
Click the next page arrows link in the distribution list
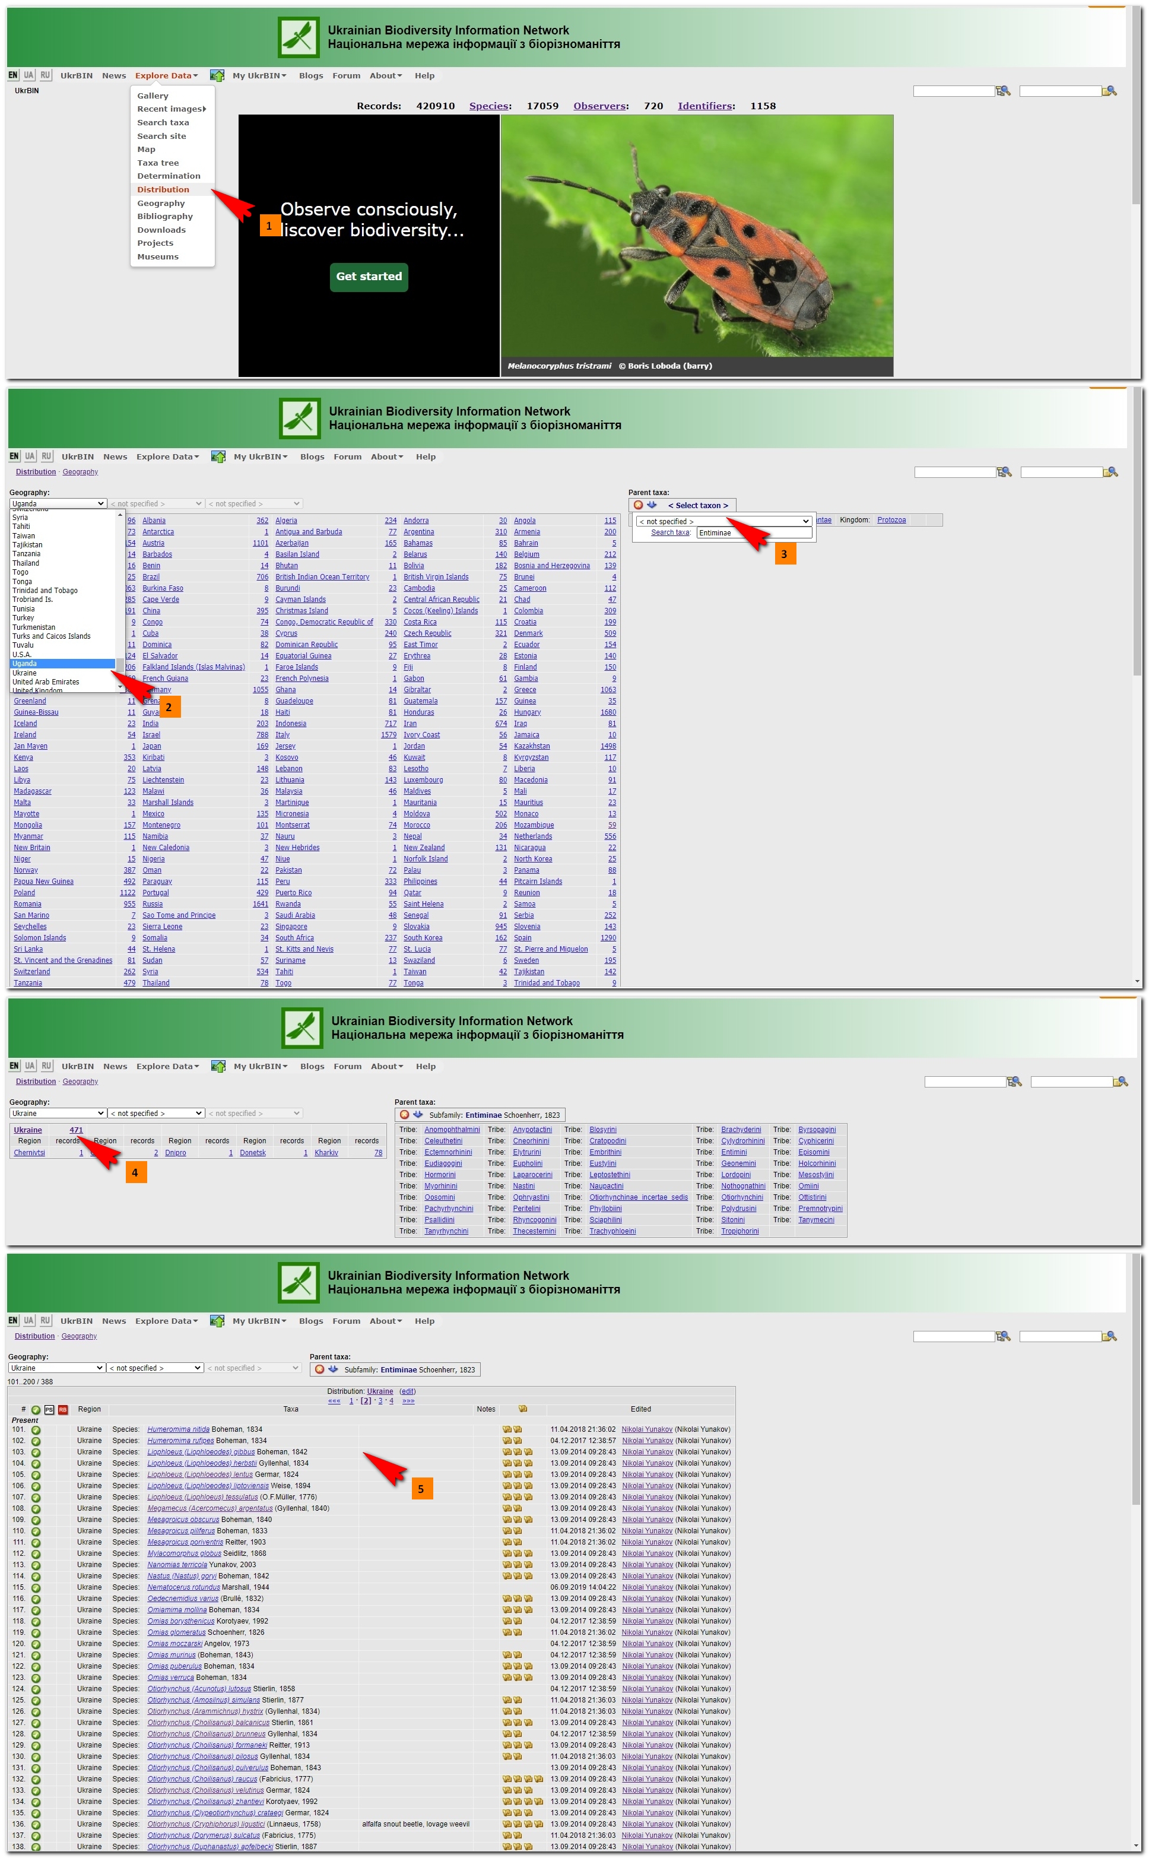point(408,1400)
